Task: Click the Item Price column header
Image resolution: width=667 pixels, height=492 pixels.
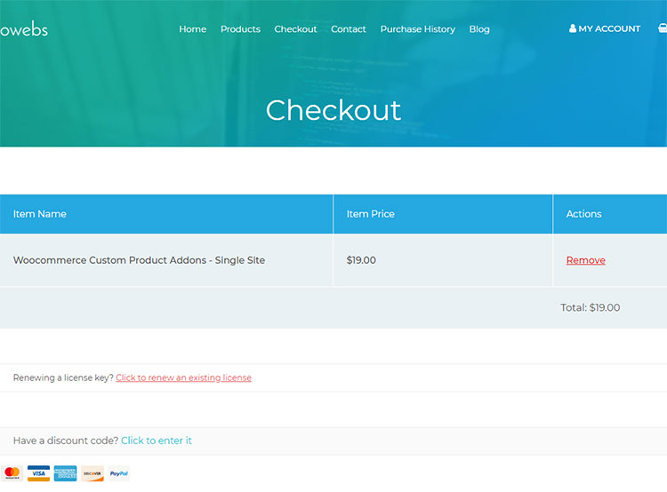Action: pos(443,214)
